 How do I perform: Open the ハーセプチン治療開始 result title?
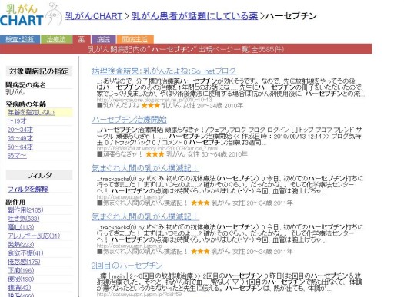129,120
